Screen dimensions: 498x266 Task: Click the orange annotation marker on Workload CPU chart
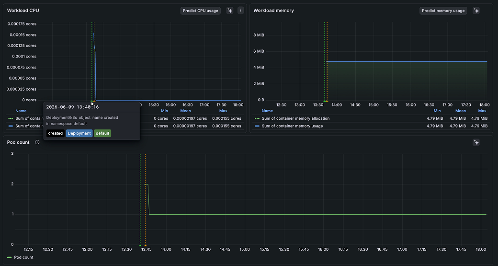click(x=94, y=101)
